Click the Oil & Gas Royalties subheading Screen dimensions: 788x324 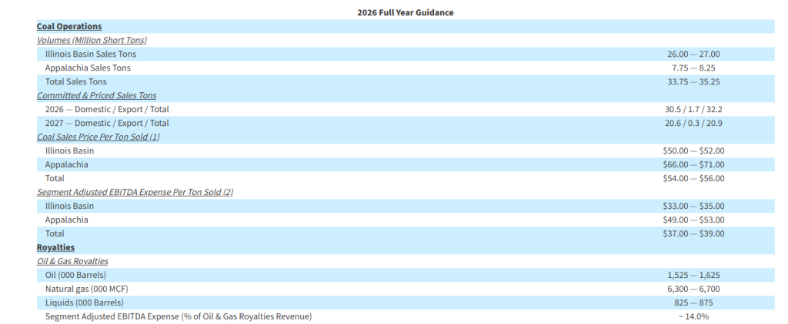click(72, 261)
